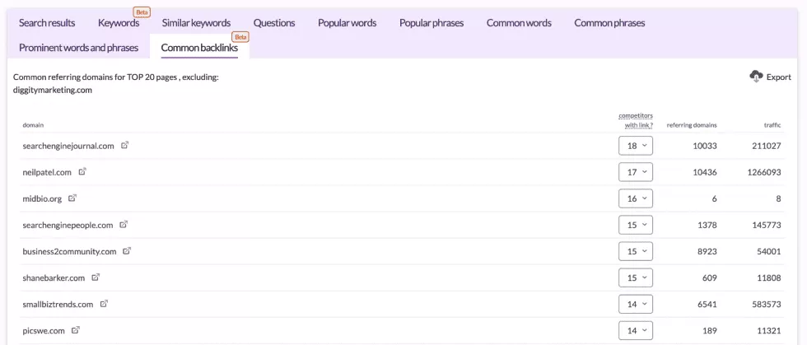Open the Popular words tab
This screenshot has width=807, height=345.
(347, 23)
